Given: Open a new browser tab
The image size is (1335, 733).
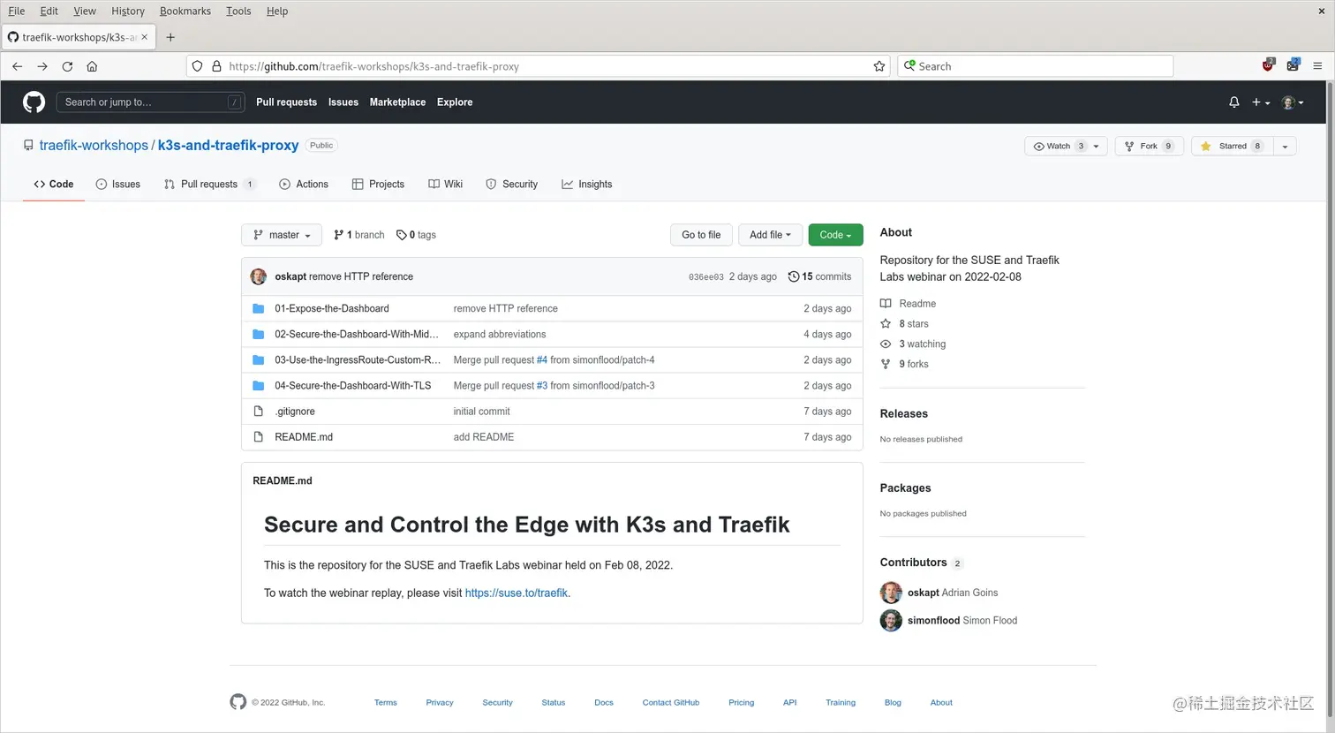Looking at the screenshot, I should [x=170, y=37].
